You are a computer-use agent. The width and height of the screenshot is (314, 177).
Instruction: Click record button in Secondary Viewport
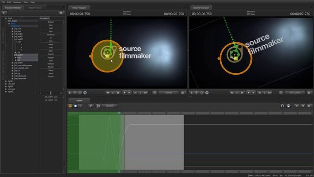click(249, 92)
